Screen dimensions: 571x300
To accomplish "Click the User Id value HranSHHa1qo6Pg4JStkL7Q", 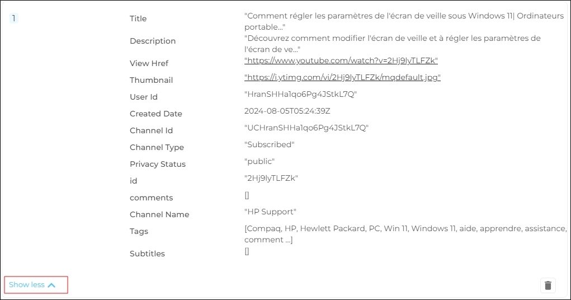I will click(x=300, y=94).
